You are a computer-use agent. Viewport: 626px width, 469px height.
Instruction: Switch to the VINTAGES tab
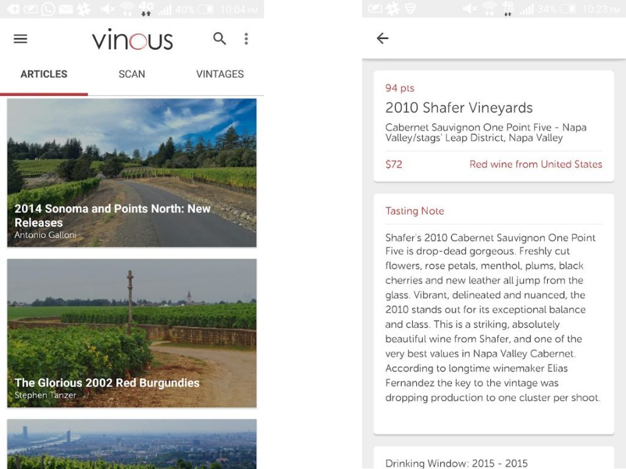tap(219, 74)
